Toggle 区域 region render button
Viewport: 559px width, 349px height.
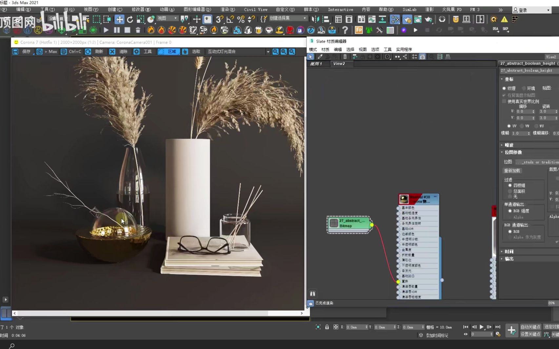(x=169, y=51)
